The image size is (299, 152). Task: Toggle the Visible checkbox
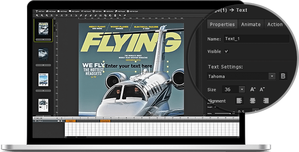226,51
